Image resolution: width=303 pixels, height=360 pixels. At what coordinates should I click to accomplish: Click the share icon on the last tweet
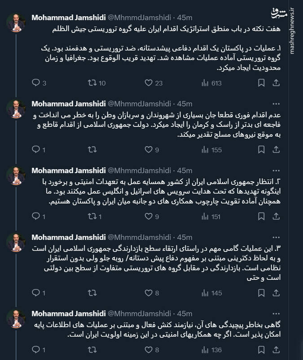click(277, 351)
